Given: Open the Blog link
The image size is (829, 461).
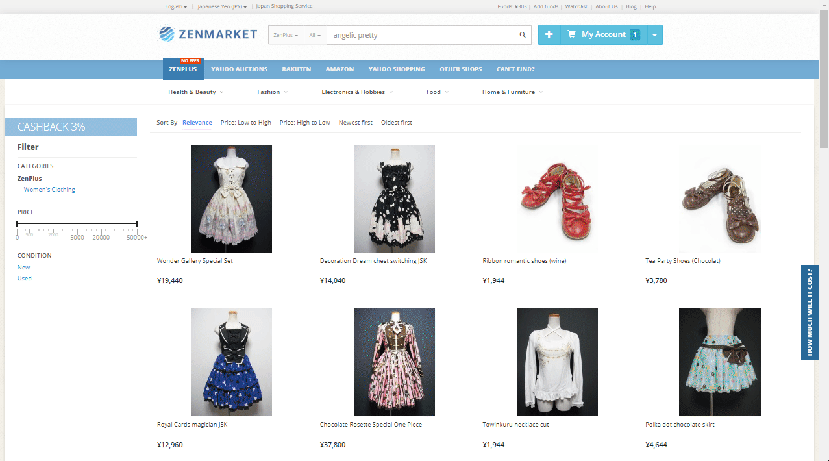Looking at the screenshot, I should pos(631,6).
